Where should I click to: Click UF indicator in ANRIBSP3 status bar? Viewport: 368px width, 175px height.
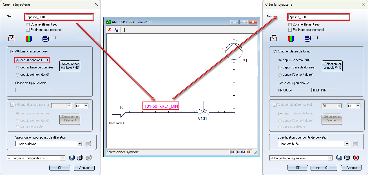(233, 152)
